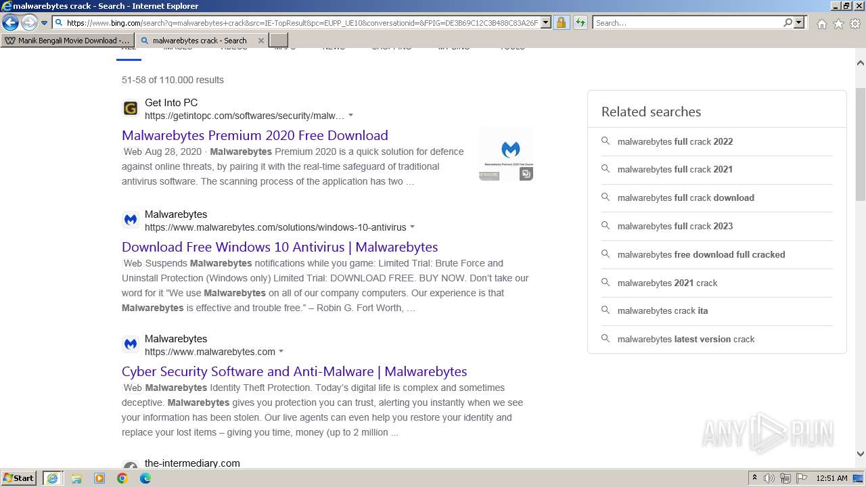Open File Explorer from the taskbar
The width and height of the screenshot is (866, 487).
click(76, 478)
